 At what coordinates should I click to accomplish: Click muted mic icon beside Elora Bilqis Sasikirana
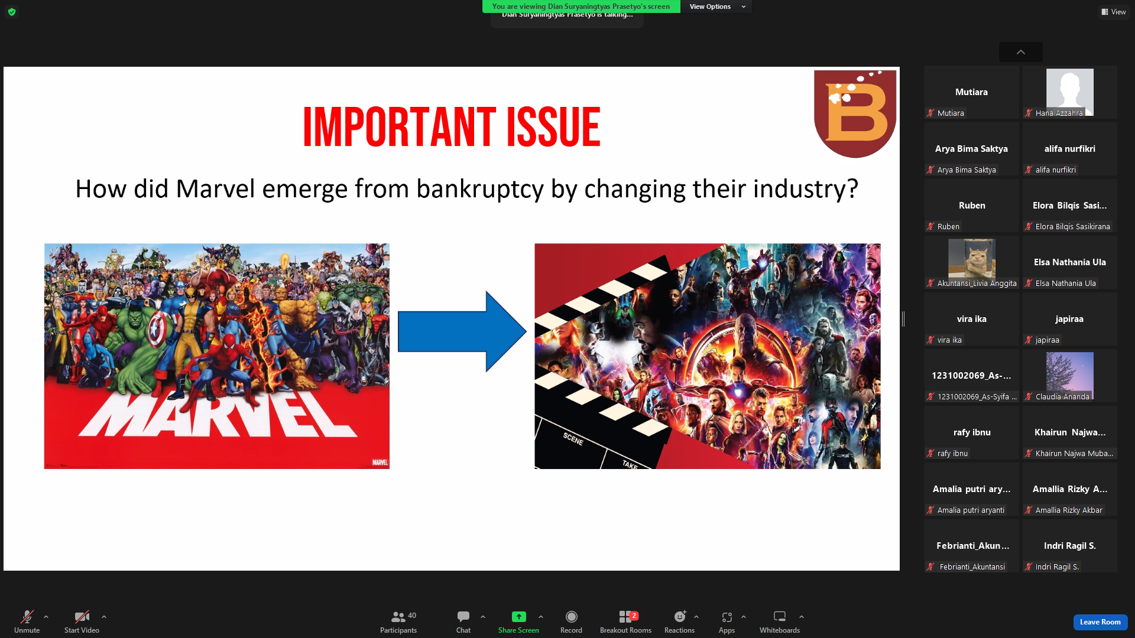pyautogui.click(x=1029, y=226)
